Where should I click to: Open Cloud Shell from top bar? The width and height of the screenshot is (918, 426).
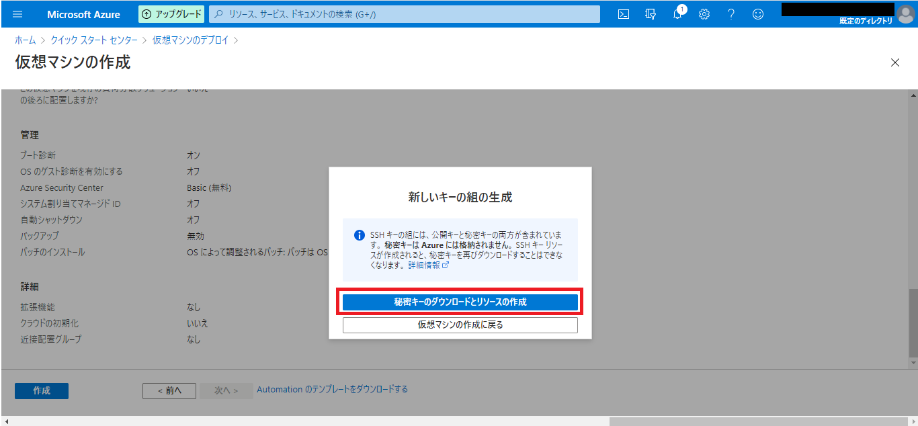624,14
